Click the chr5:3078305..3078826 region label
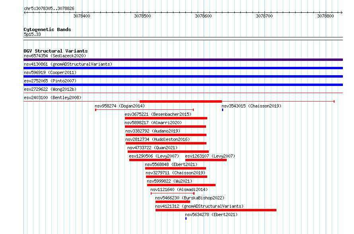The height and width of the screenshot is (234, 354). click(49, 8)
